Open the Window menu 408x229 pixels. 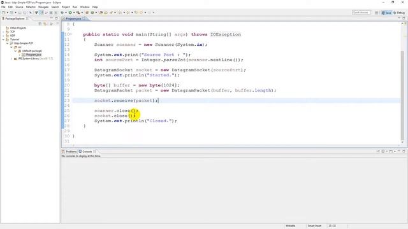pos(85,7)
